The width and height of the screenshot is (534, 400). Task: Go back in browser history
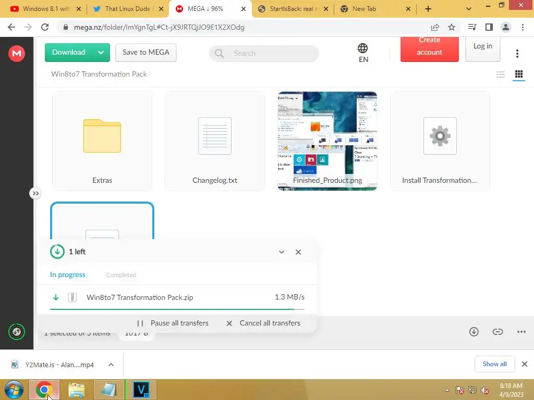pyautogui.click(x=11, y=27)
